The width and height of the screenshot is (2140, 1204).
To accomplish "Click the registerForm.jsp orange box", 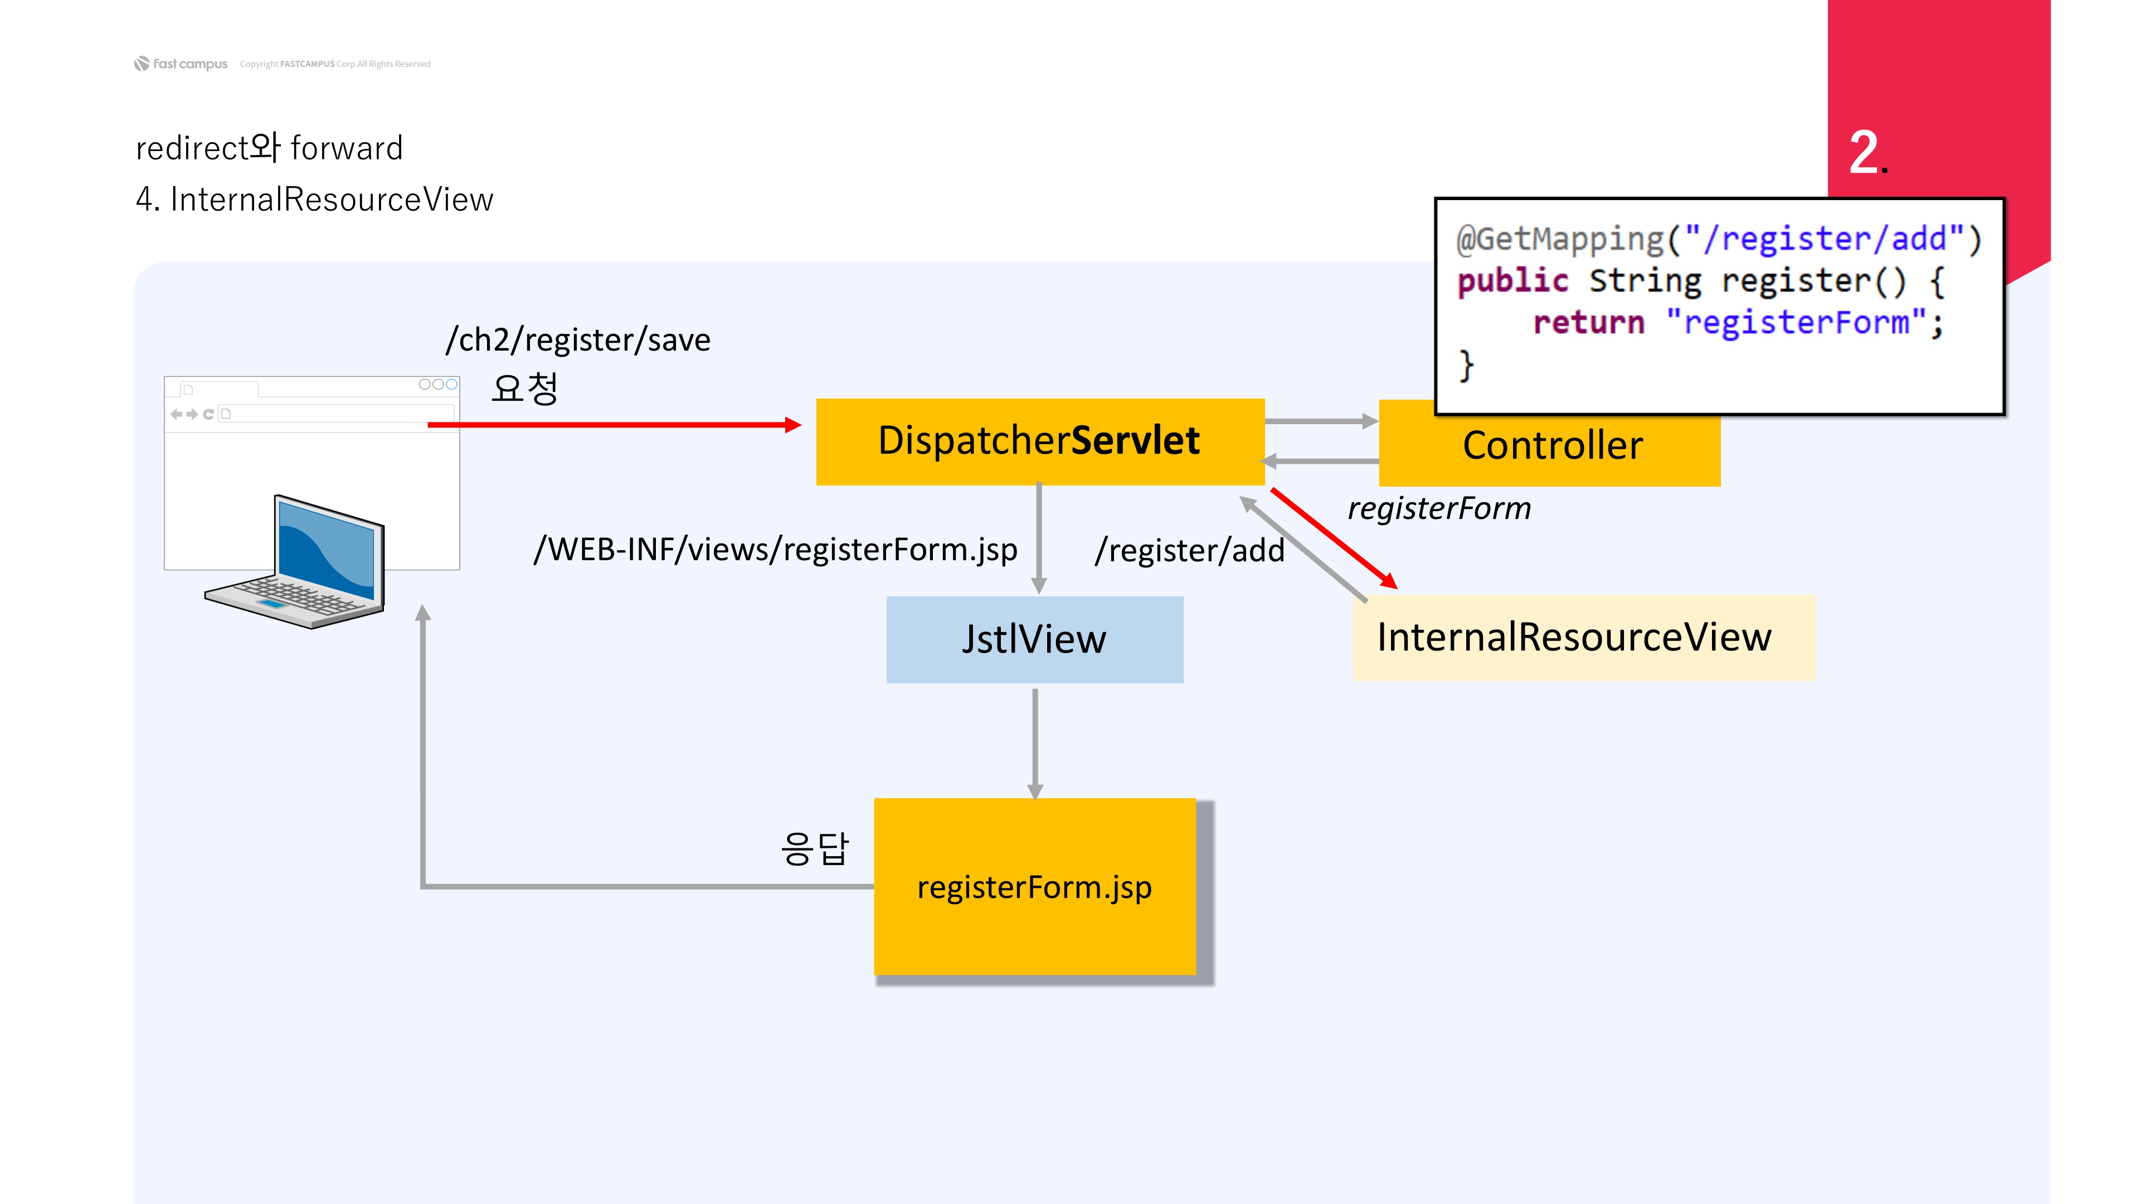I will click(x=1034, y=887).
